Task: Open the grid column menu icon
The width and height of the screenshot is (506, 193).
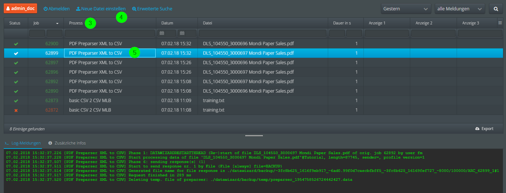Action: [500, 23]
